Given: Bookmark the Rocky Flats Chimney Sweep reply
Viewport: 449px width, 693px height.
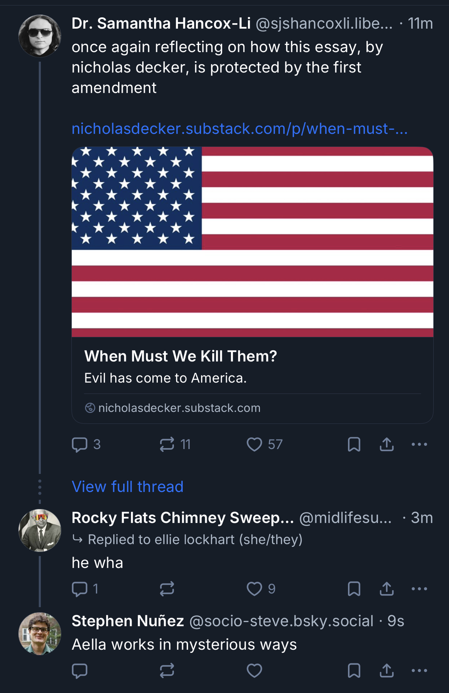Looking at the screenshot, I should (x=354, y=589).
